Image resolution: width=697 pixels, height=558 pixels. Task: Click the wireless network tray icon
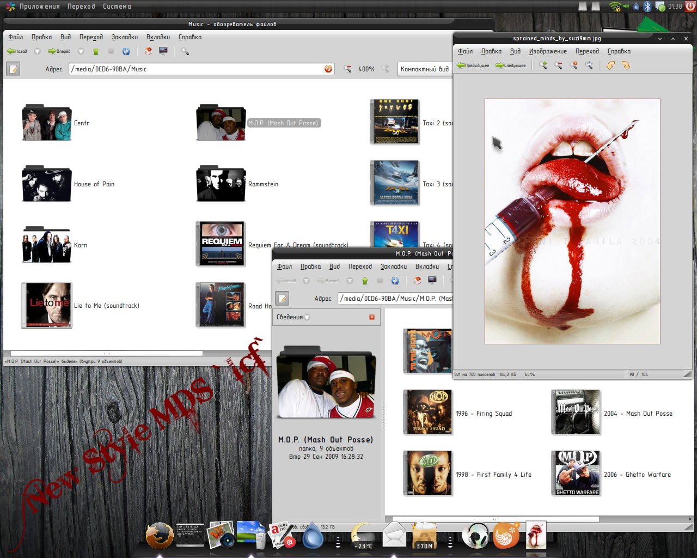(x=615, y=7)
